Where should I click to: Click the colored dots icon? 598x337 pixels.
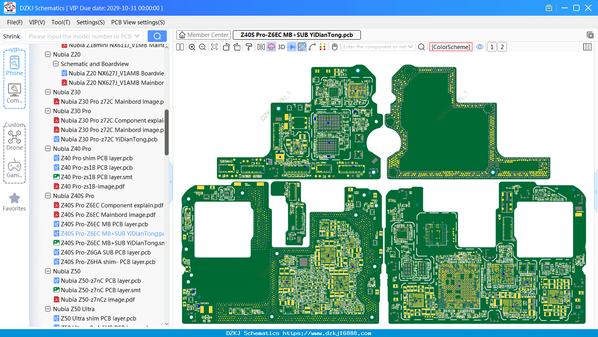323,47
